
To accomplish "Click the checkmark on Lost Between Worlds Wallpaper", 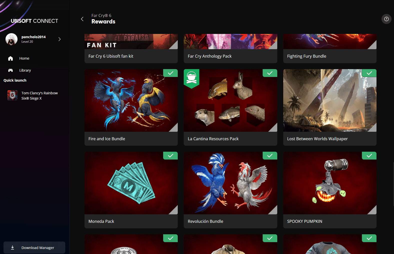I will pyautogui.click(x=369, y=73).
